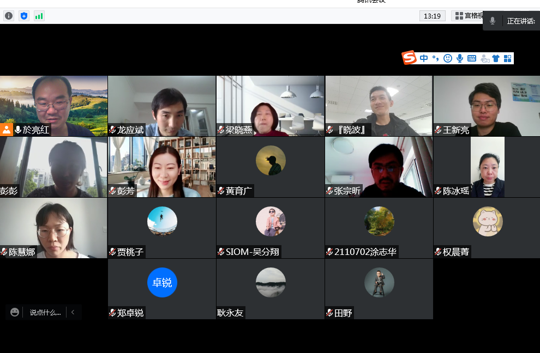The width and height of the screenshot is (540, 353).
Task: Click the microphone icon beside 正在讲话
Action: (x=493, y=21)
